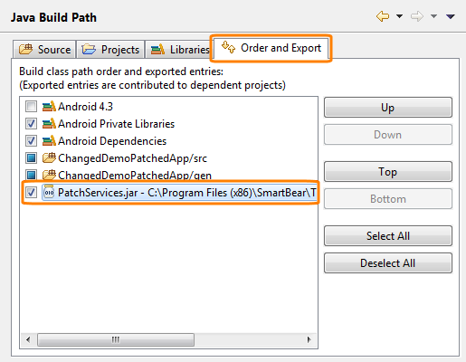Switch to the Source tab
This screenshot has height=362, width=466.
44,49
